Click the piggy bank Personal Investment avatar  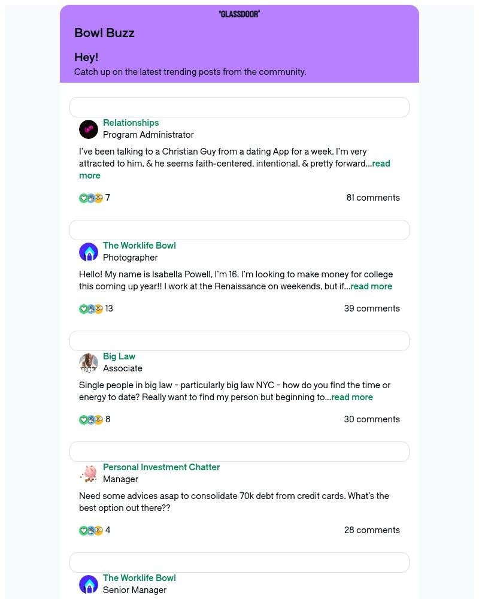click(89, 474)
